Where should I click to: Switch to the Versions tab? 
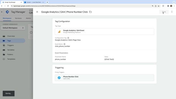[18, 18]
